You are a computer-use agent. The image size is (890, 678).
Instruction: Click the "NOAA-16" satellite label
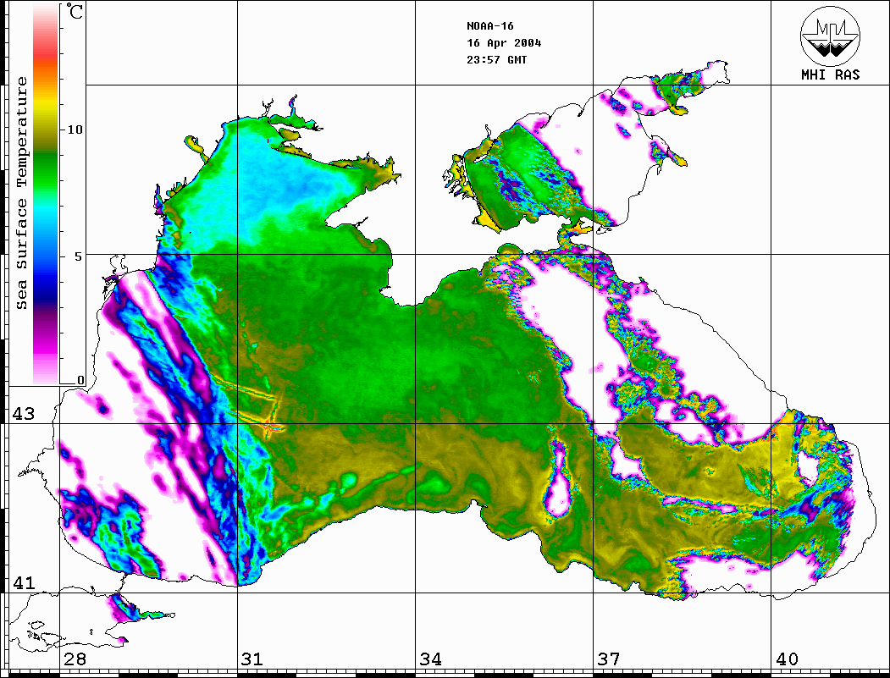[489, 26]
